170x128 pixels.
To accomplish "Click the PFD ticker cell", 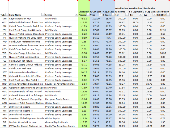I will point(5,42).
